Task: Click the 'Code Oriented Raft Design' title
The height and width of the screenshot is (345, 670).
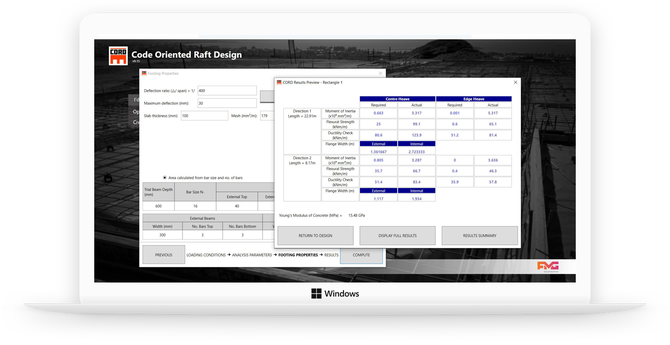Action: pos(187,55)
